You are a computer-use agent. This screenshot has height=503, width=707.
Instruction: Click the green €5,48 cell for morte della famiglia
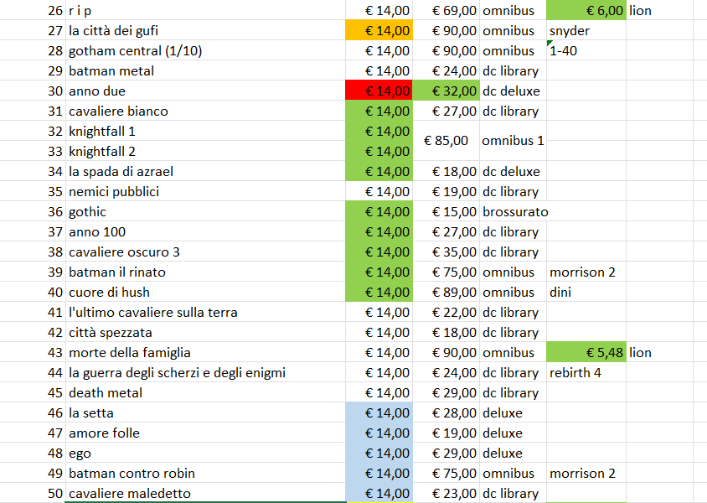point(586,352)
